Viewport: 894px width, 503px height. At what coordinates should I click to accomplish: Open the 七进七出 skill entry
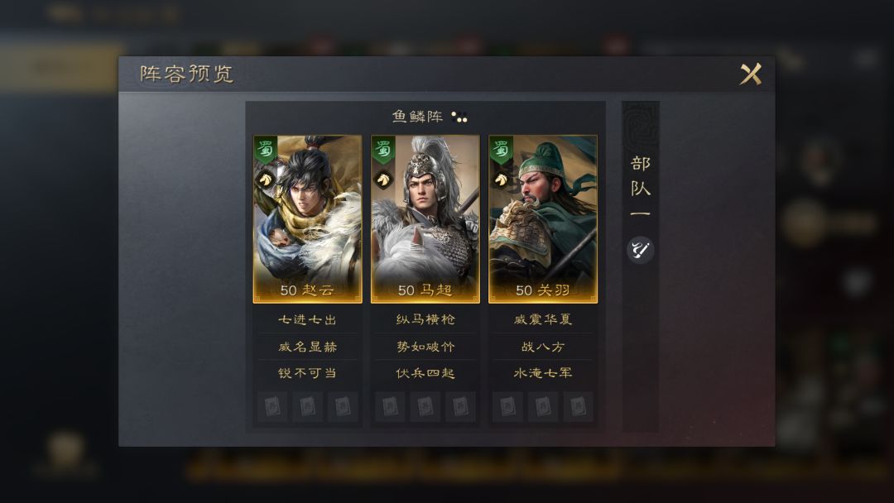[x=307, y=319]
